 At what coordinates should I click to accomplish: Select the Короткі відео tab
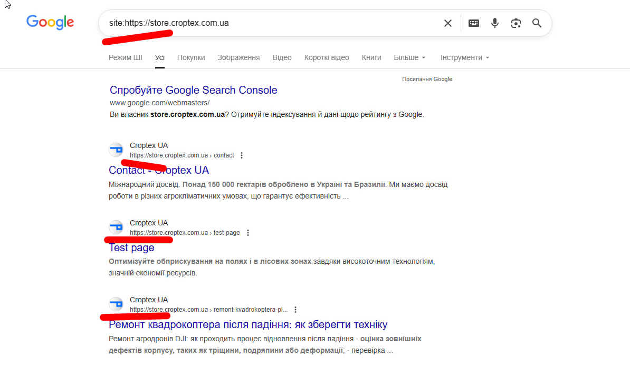[x=327, y=57]
